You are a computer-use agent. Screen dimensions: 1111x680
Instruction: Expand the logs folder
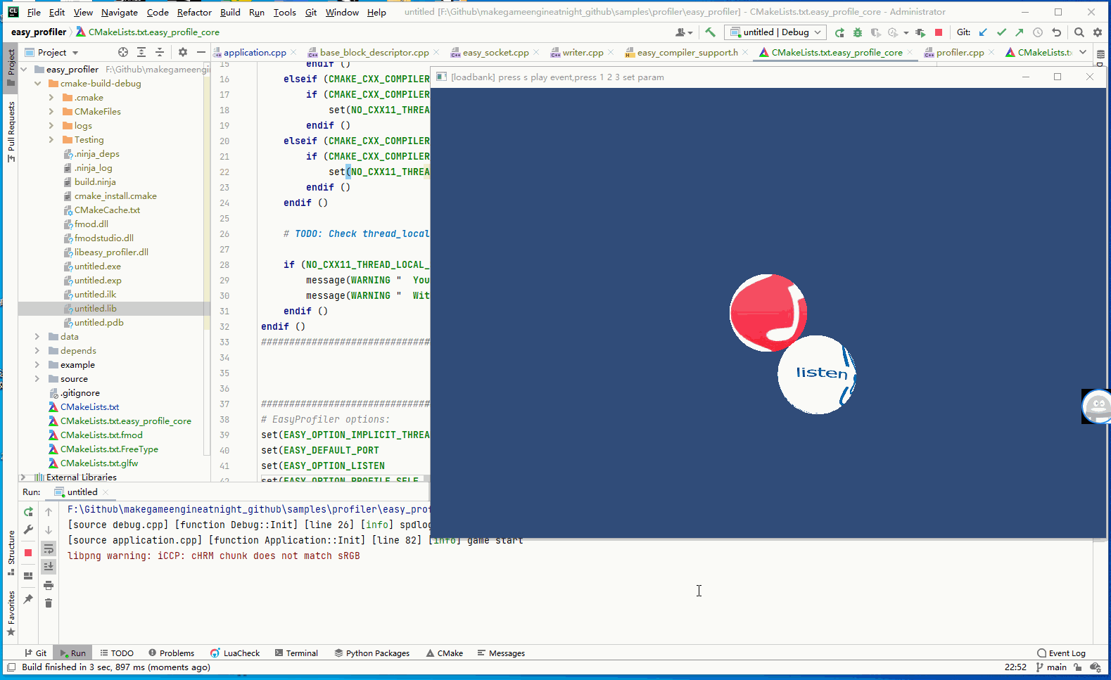click(x=51, y=126)
